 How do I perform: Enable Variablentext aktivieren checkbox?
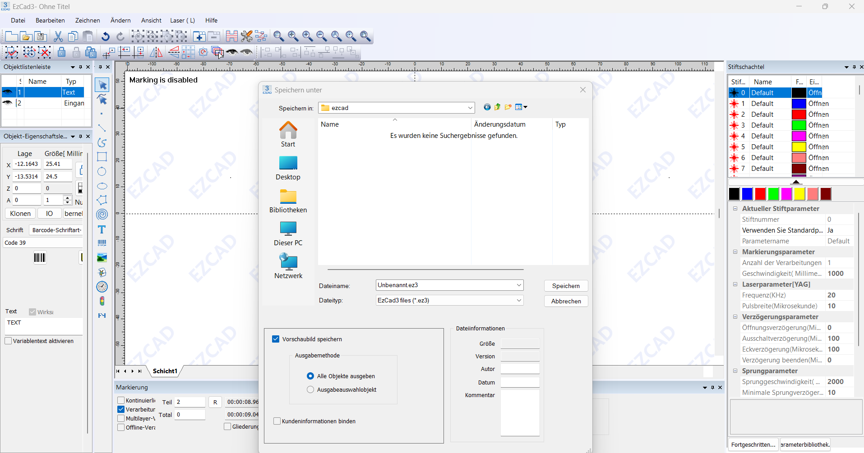(8, 341)
